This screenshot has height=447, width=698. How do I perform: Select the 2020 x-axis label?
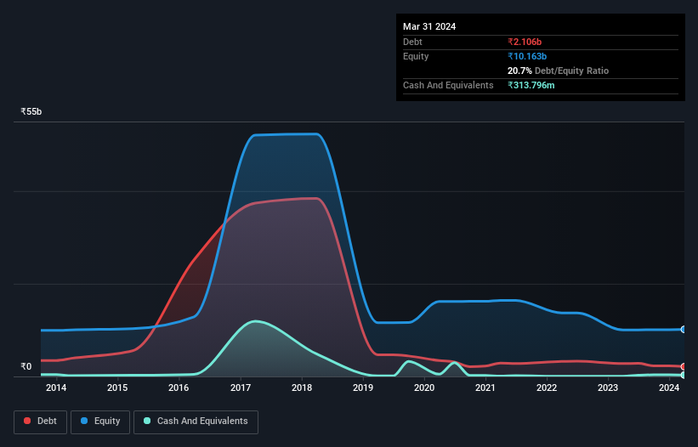click(424, 388)
